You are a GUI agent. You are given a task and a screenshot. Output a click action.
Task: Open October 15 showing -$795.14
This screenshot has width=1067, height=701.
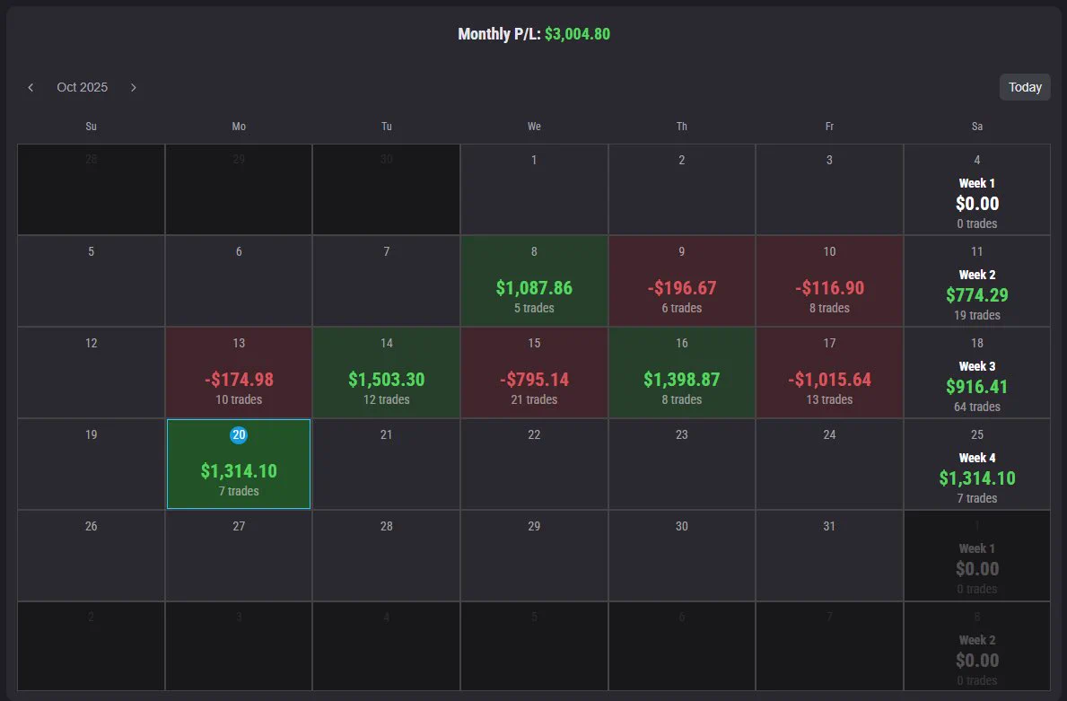534,373
